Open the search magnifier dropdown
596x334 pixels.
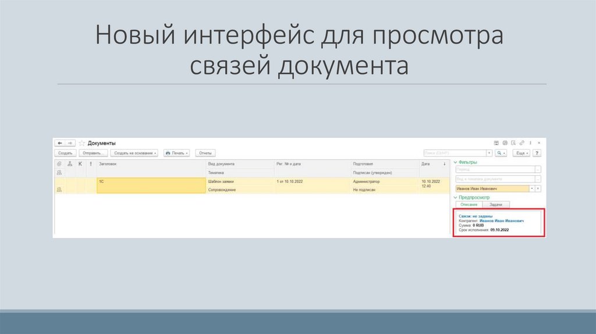(x=501, y=153)
